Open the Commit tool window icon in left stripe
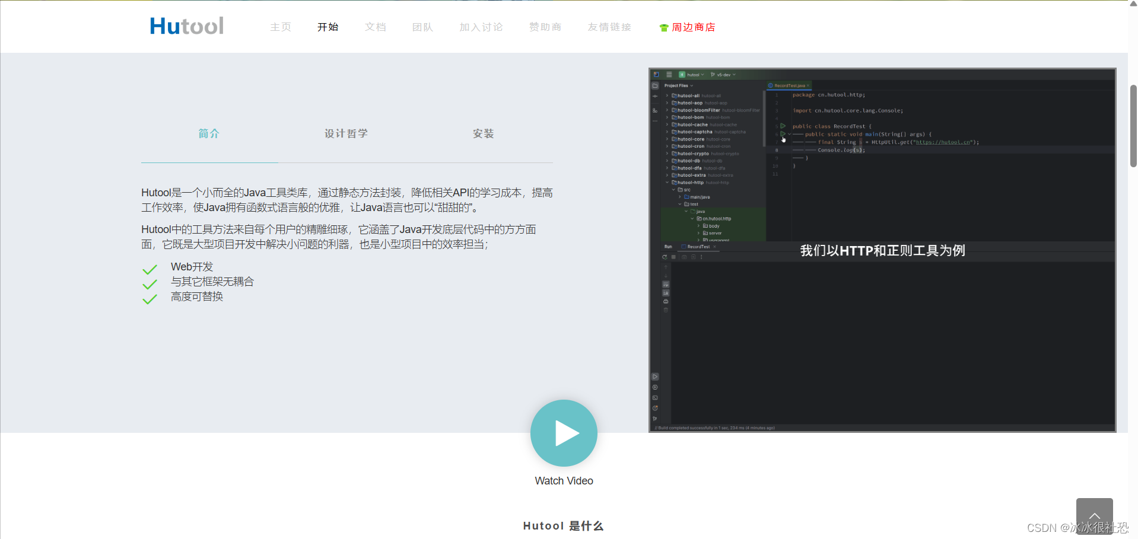The height and width of the screenshot is (539, 1138). tap(655, 96)
